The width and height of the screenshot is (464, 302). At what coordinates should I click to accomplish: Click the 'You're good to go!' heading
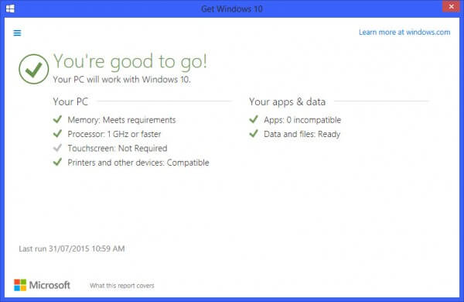click(130, 62)
